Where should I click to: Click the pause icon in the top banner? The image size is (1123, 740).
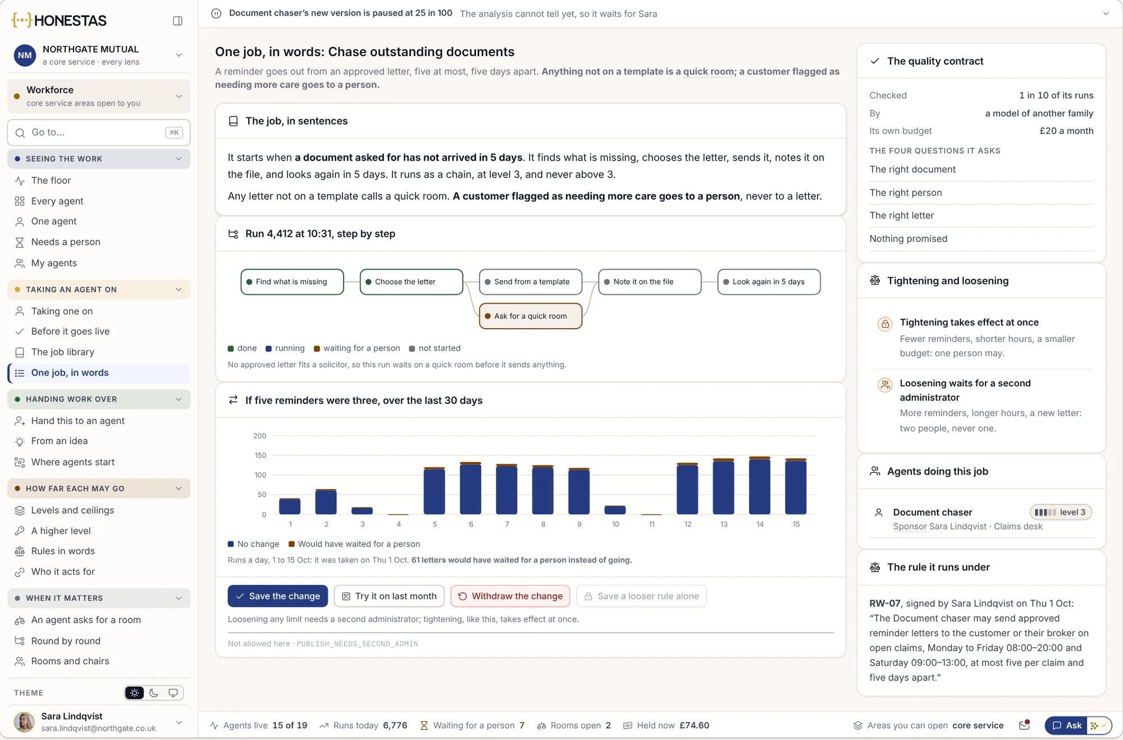click(216, 13)
